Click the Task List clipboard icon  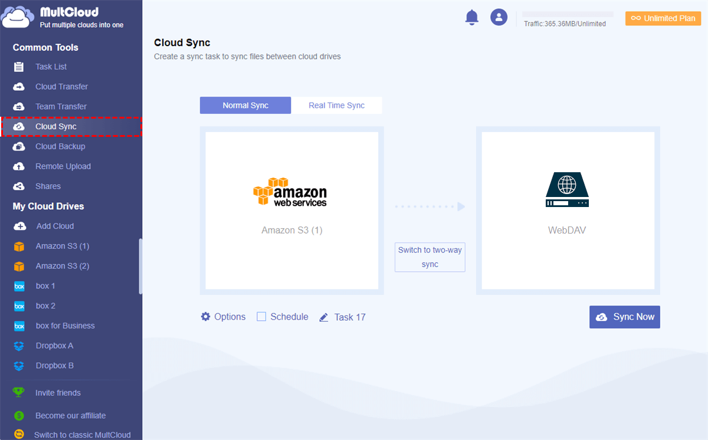pos(19,67)
